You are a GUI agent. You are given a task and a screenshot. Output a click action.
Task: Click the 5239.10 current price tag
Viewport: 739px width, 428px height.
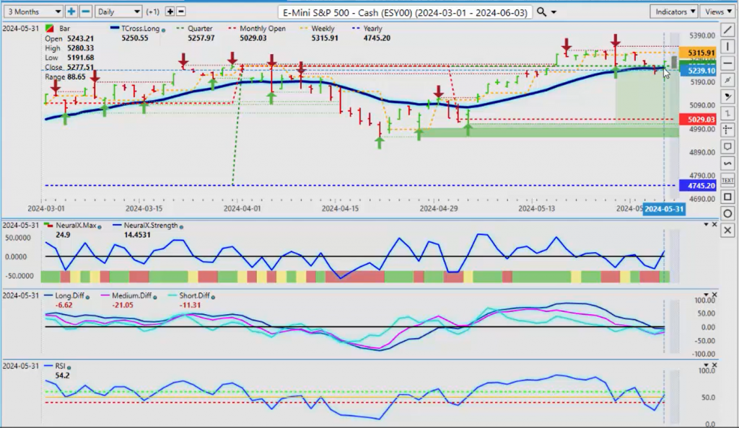tap(698, 71)
